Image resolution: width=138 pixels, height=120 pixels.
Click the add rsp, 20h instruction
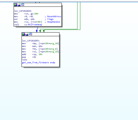(32, 54)
